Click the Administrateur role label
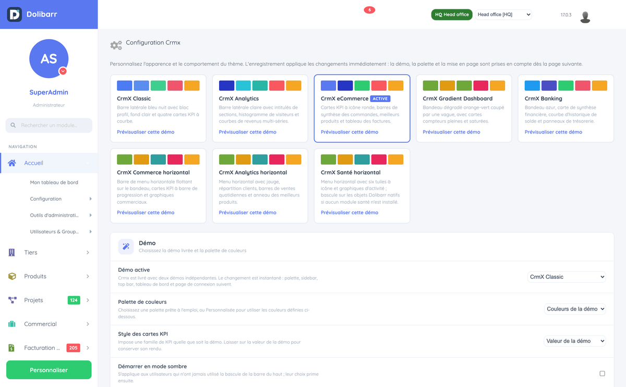Screen dimensions: 626x387 (49, 105)
